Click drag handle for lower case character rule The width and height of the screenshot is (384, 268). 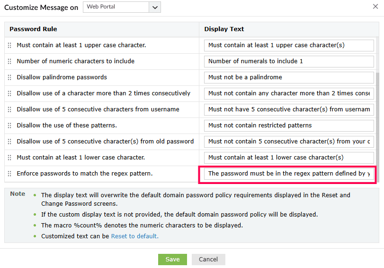tap(9, 158)
